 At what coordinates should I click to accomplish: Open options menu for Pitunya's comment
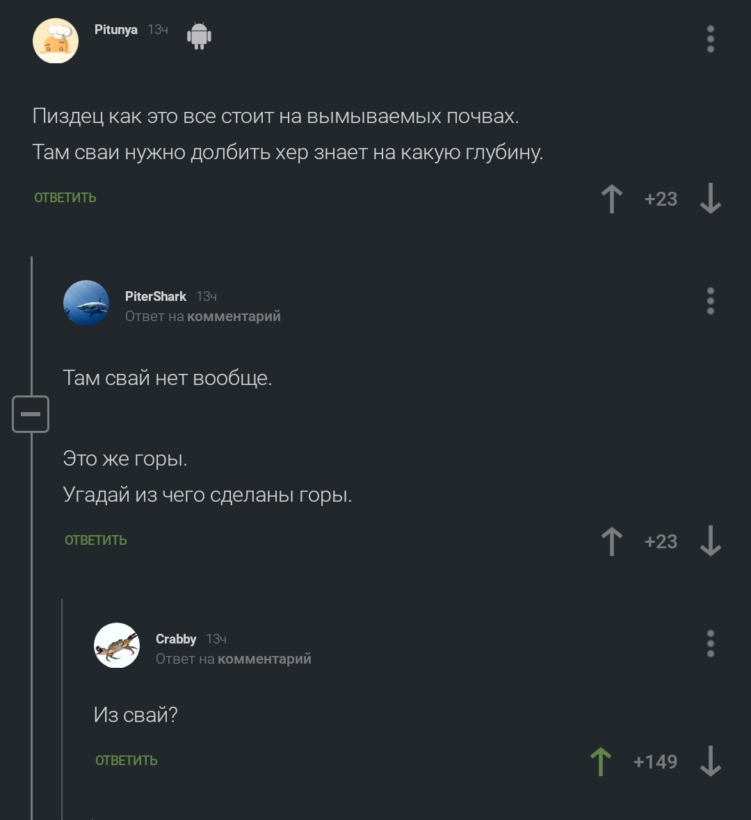click(710, 39)
